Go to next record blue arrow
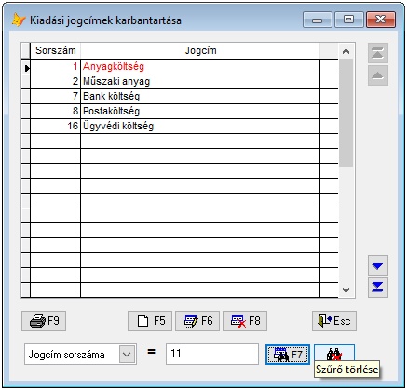Image resolution: width=407 pixels, height=390 pixels. (378, 265)
